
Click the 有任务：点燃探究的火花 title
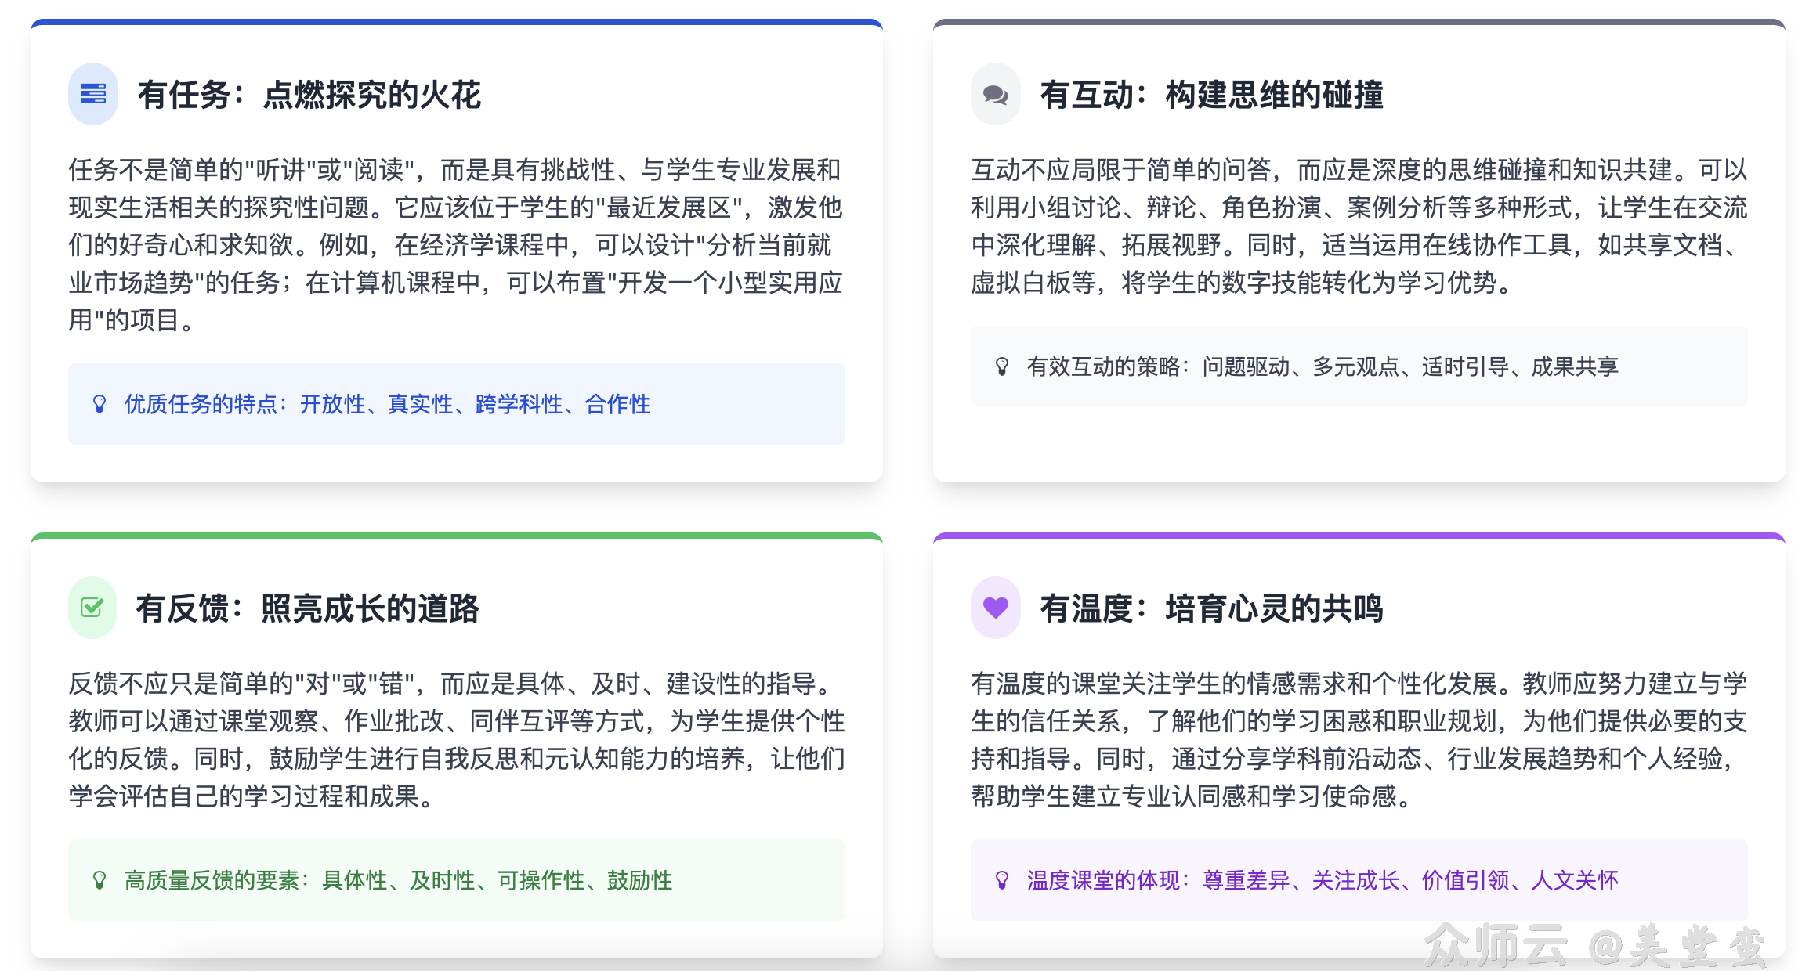tap(310, 96)
